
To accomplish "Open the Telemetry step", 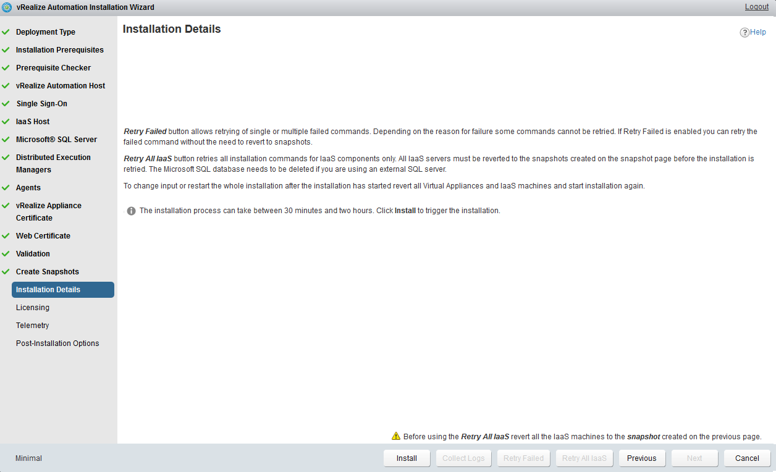I will point(33,326).
